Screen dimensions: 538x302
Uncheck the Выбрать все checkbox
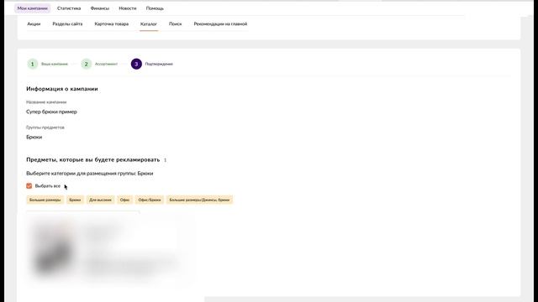[x=29, y=186]
